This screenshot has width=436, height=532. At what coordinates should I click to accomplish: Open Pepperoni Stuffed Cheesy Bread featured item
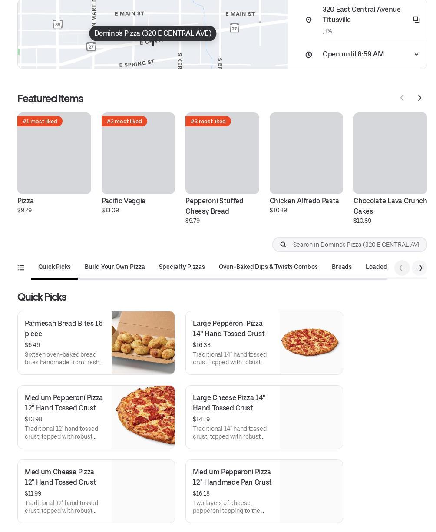pos(222,169)
